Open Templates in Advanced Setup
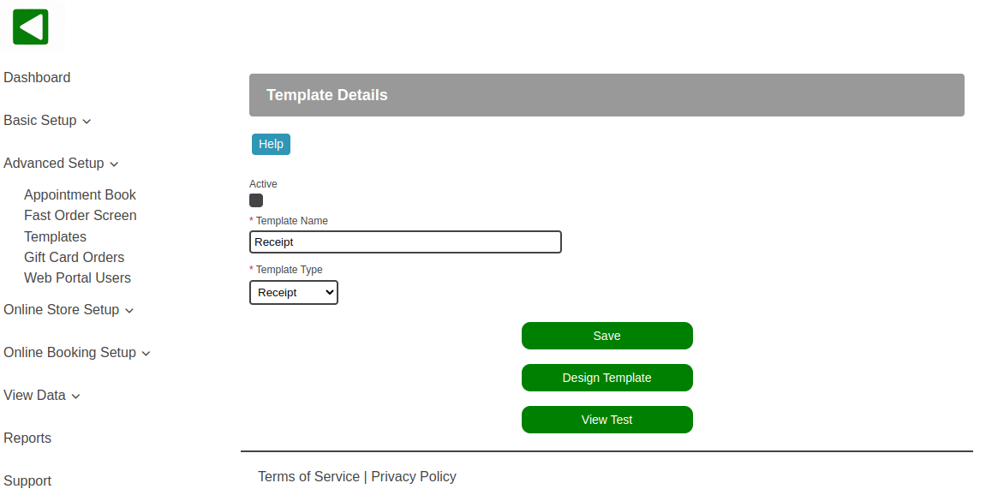Image resolution: width=986 pixels, height=495 pixels. [x=56, y=236]
